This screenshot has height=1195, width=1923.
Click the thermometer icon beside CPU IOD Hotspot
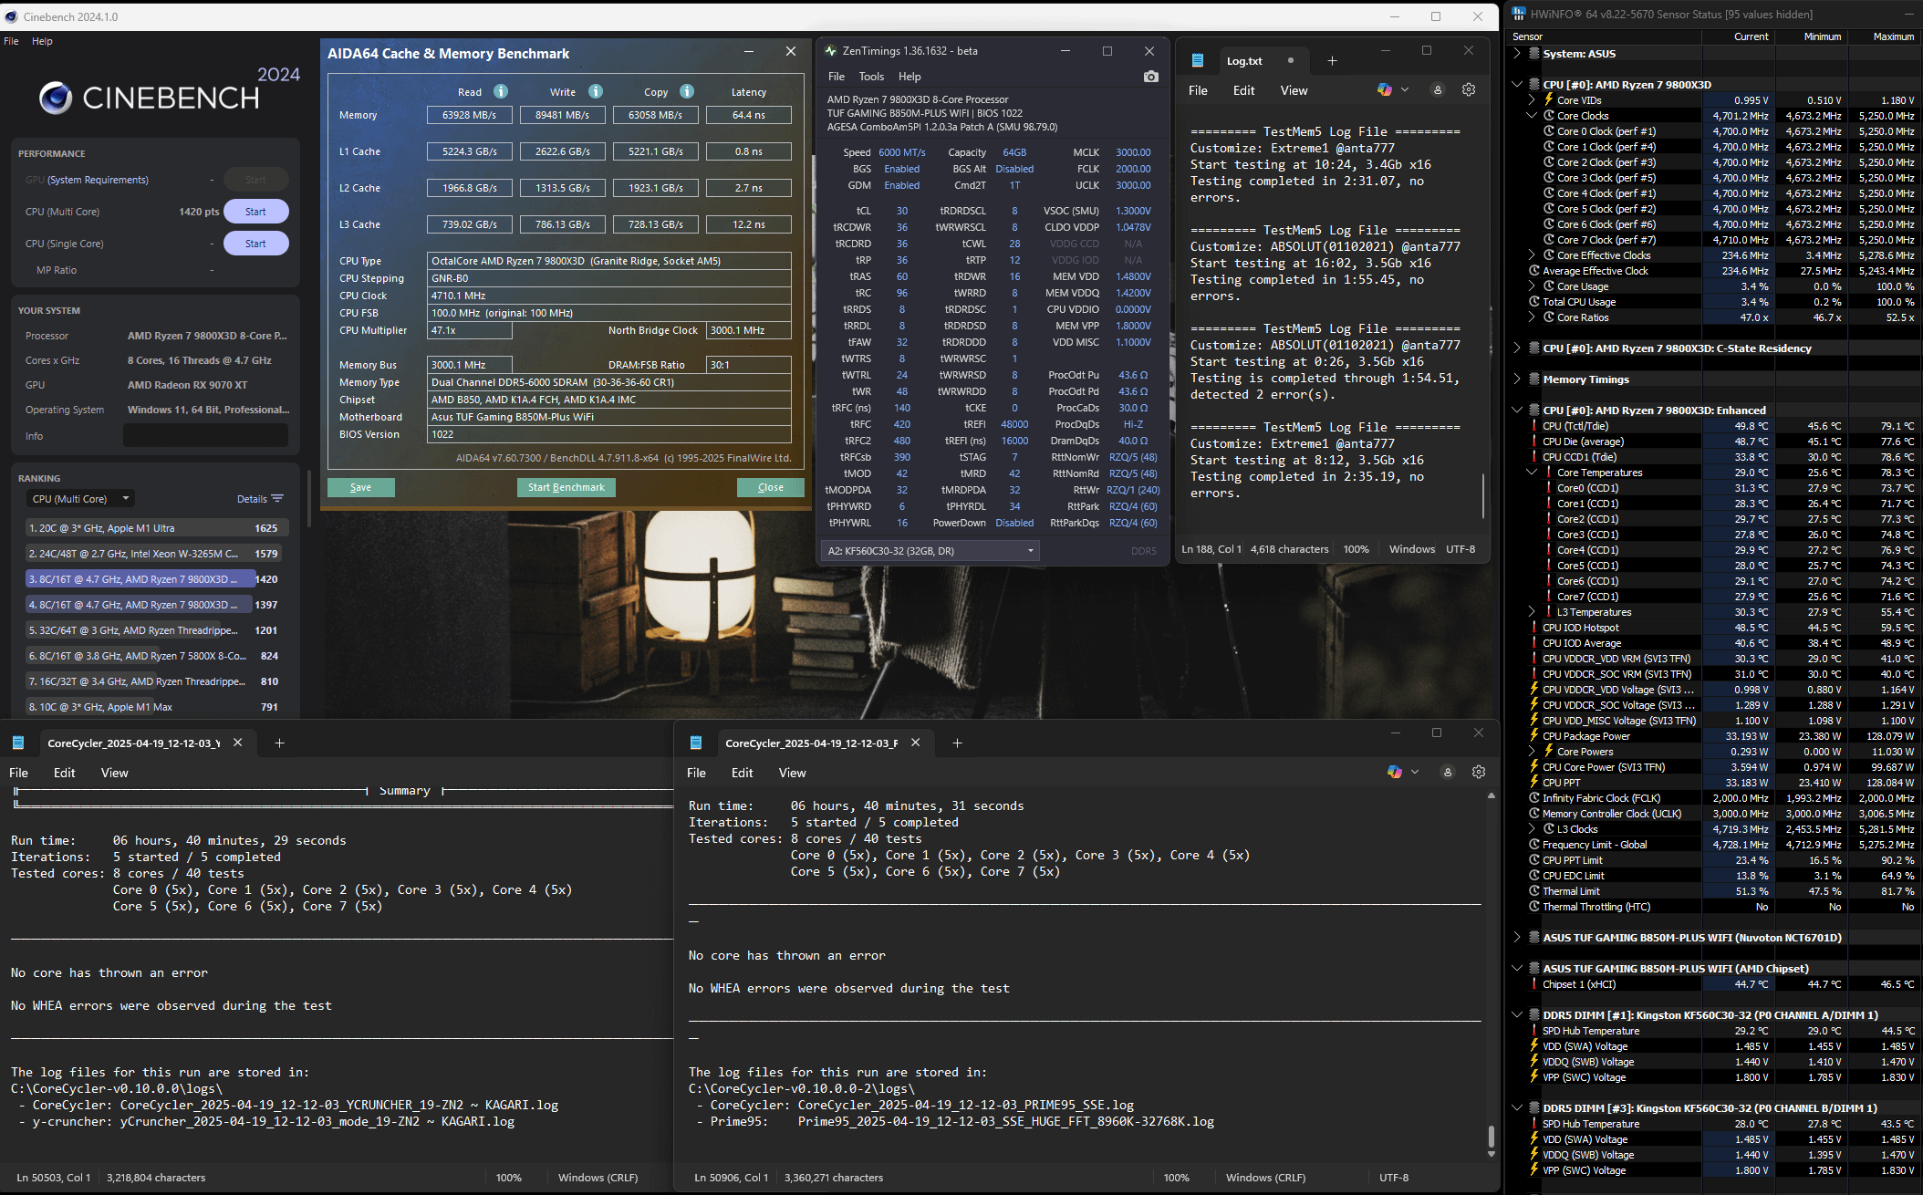click(1534, 628)
